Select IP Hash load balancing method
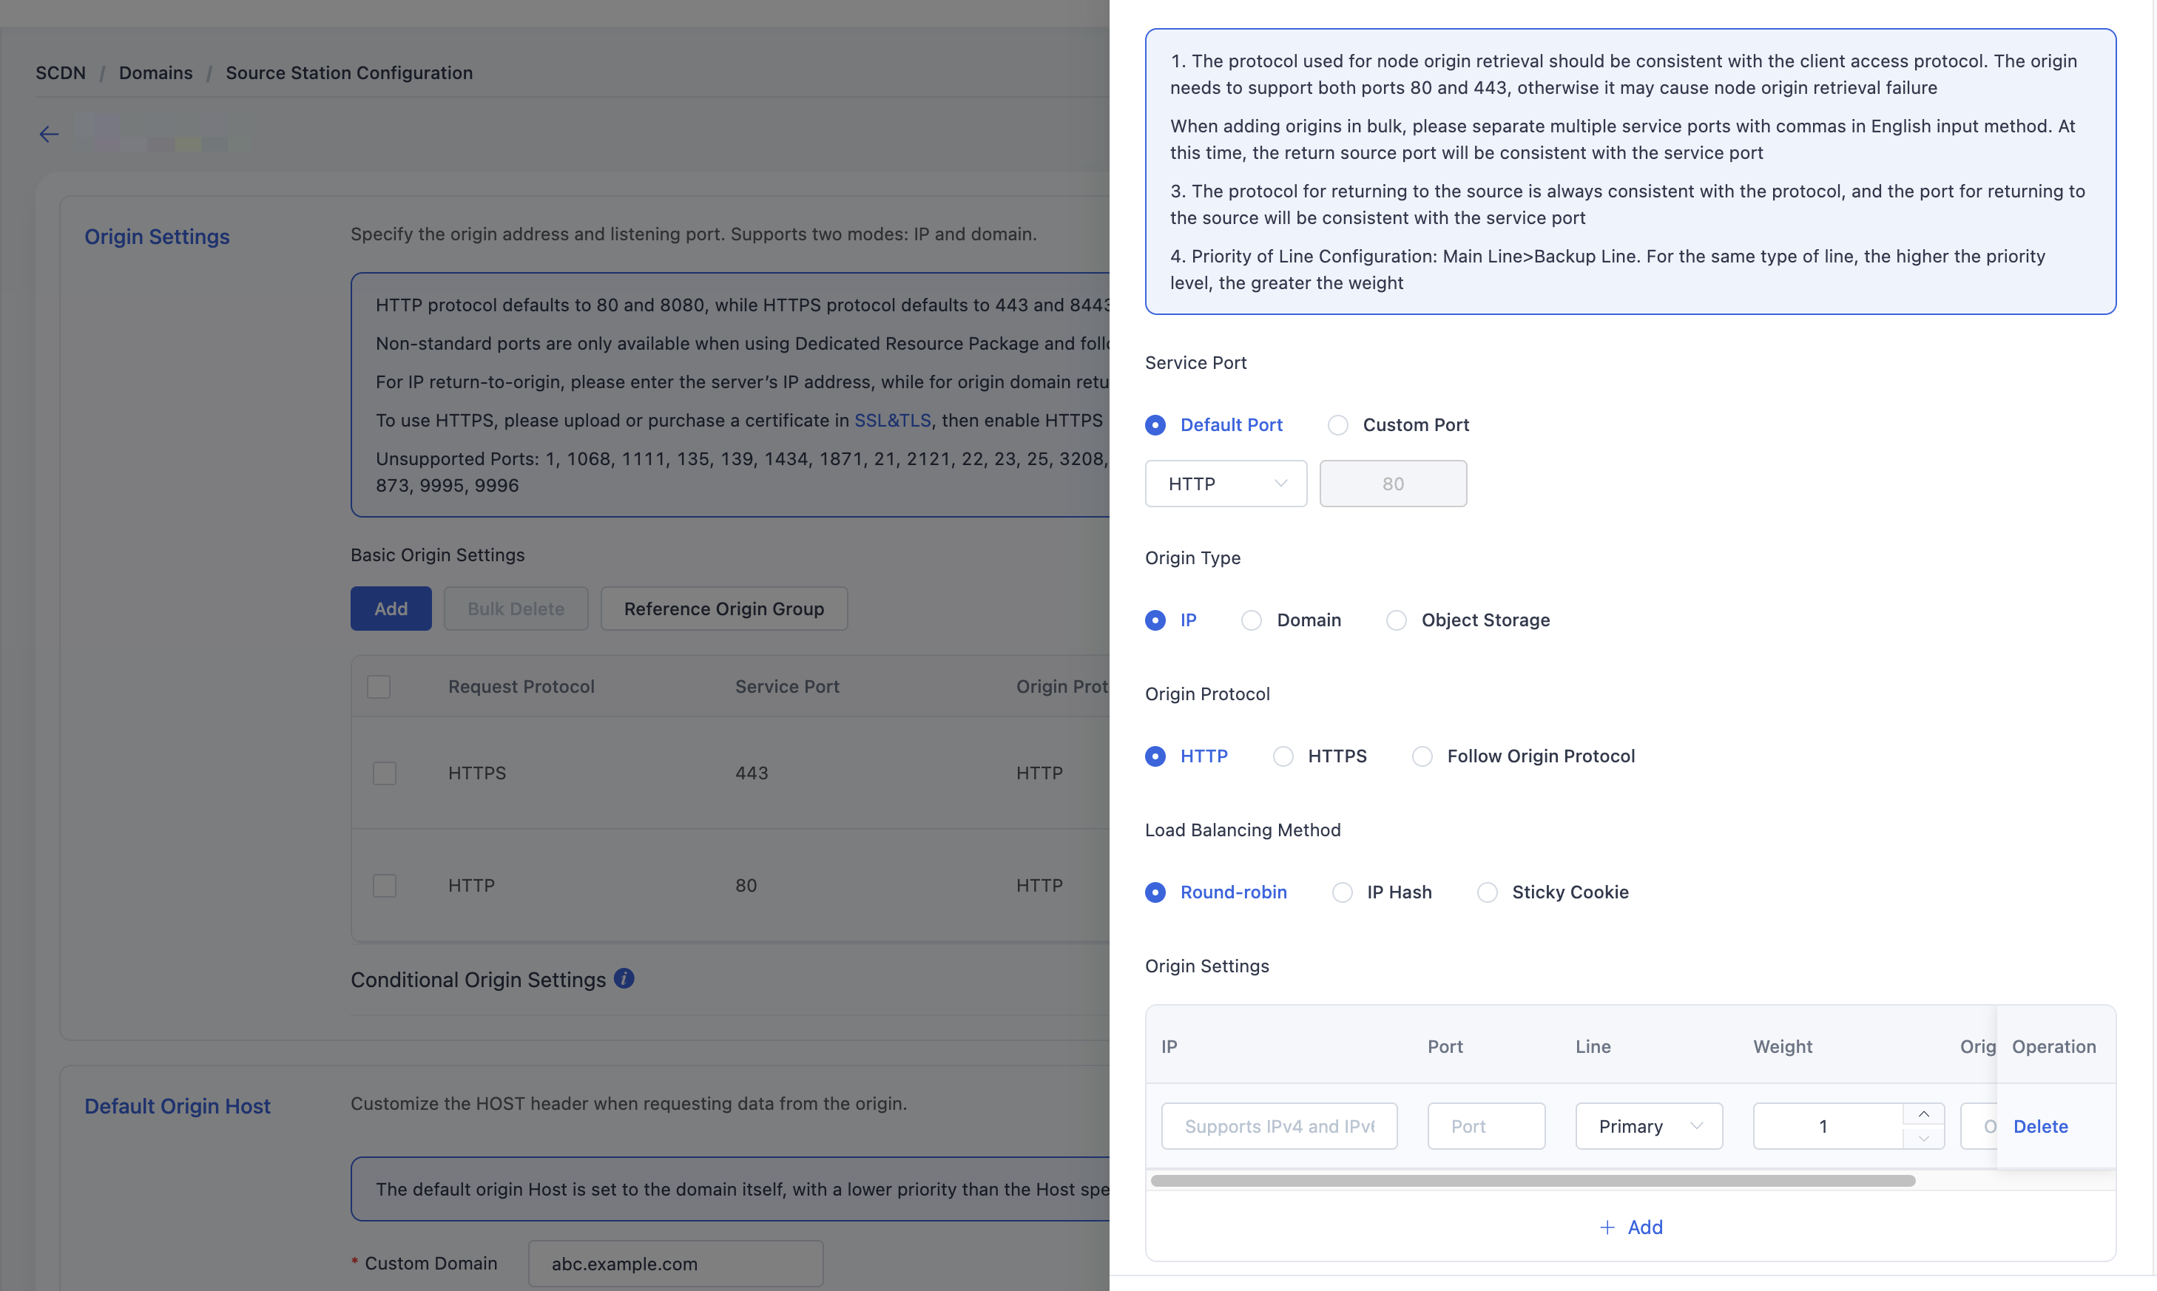 click(x=1343, y=892)
